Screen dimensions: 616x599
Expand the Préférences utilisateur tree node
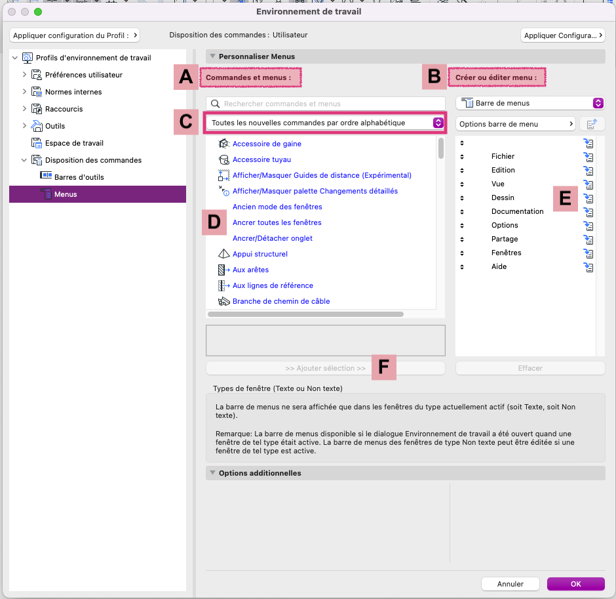click(x=24, y=74)
